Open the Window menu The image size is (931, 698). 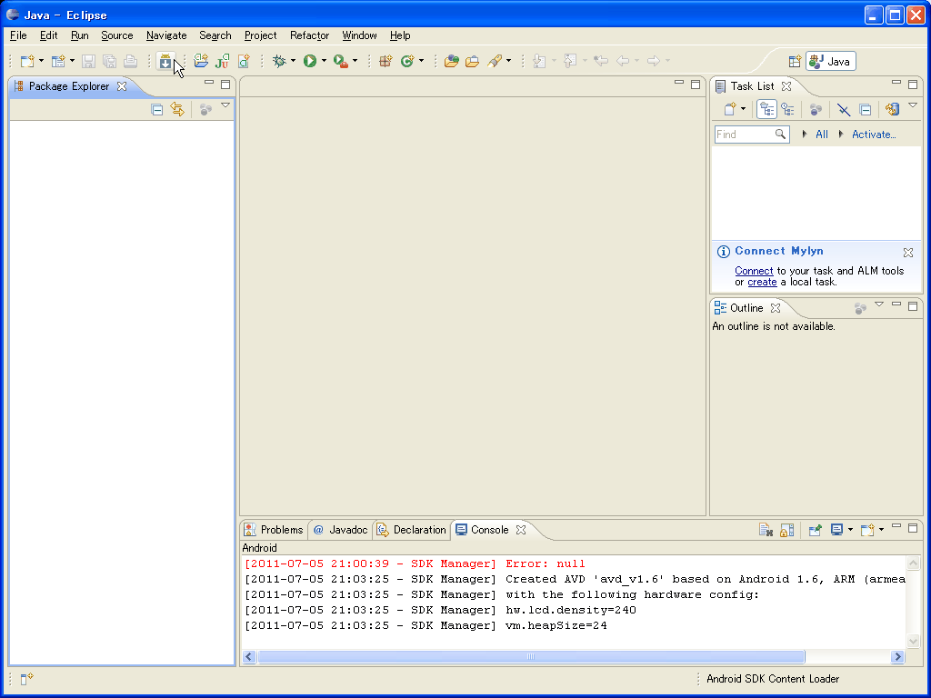[x=359, y=35]
